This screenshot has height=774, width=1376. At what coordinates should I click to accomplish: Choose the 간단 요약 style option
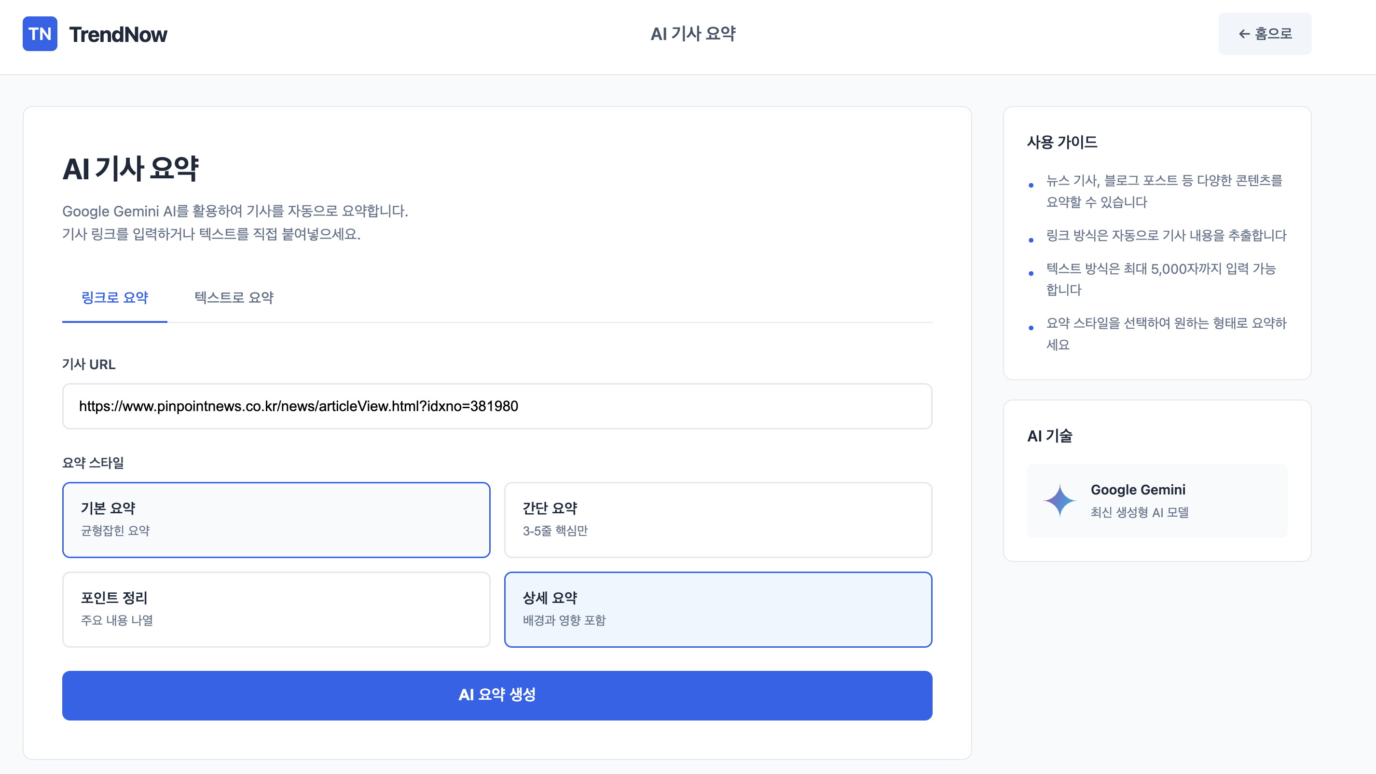(718, 520)
